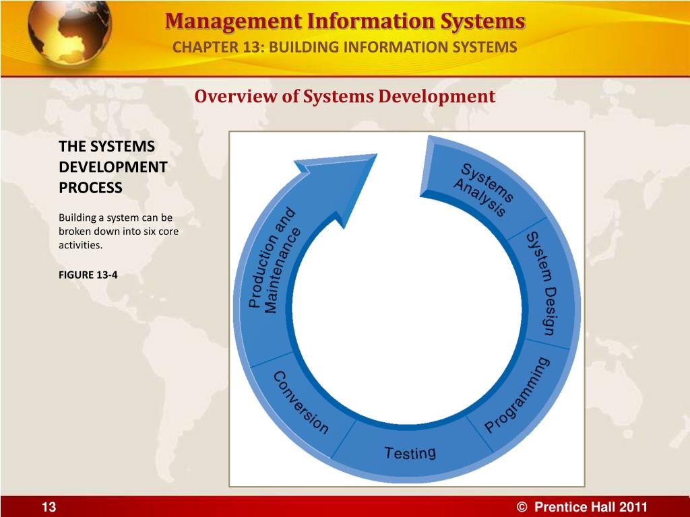Image resolution: width=690 pixels, height=517 pixels.
Task: Click 'CHAPTER 13: BUILDING INFORMATION SYSTEMS' subtitle
Action: 345,46
